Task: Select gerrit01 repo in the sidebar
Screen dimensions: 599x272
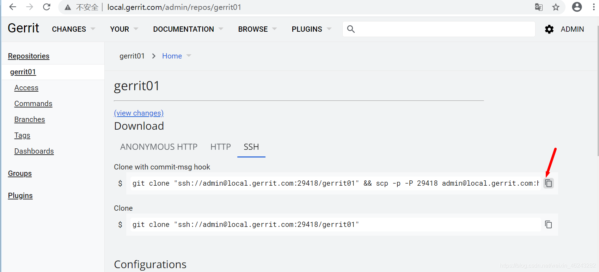Action: (23, 72)
